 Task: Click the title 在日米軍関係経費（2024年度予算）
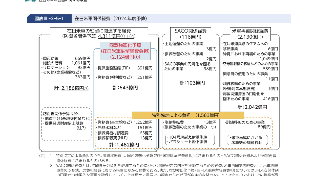pyautogui.click(x=111, y=19)
